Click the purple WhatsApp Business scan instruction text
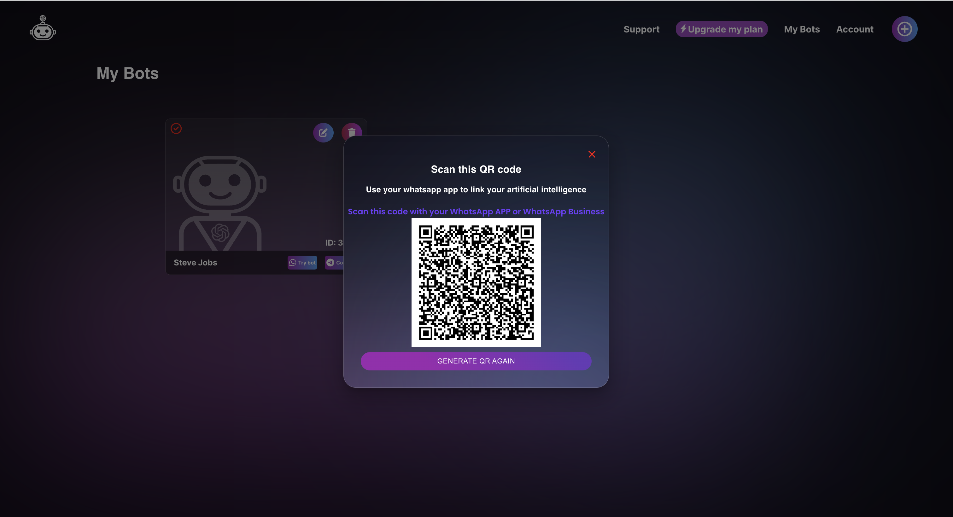Image resolution: width=953 pixels, height=517 pixels. [476, 212]
